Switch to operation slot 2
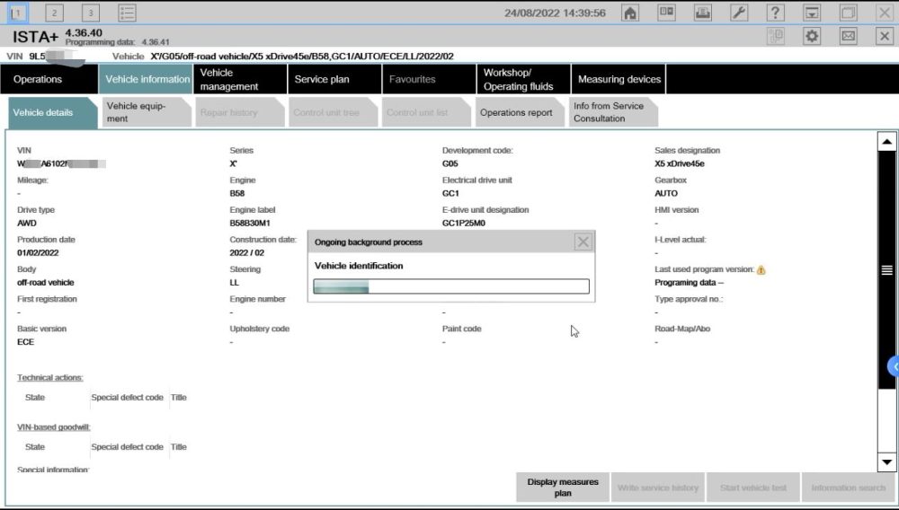 pos(54,13)
